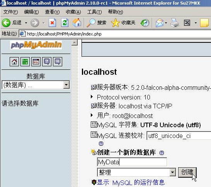Image resolution: width=211 pixels, height=187 pixels.
Task: Open the 查看(V) menu
Action: (52, 12)
